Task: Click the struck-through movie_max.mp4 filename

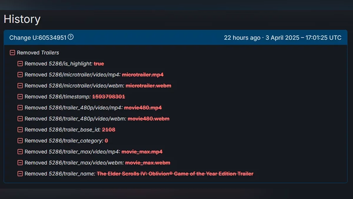Action: (142, 152)
